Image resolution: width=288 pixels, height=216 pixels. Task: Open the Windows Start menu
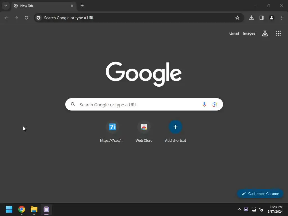(9, 209)
